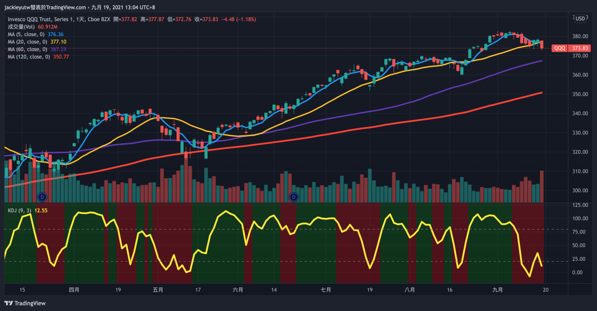Click the TradingView logo at bottom left
597x311 pixels.
pos(25,303)
